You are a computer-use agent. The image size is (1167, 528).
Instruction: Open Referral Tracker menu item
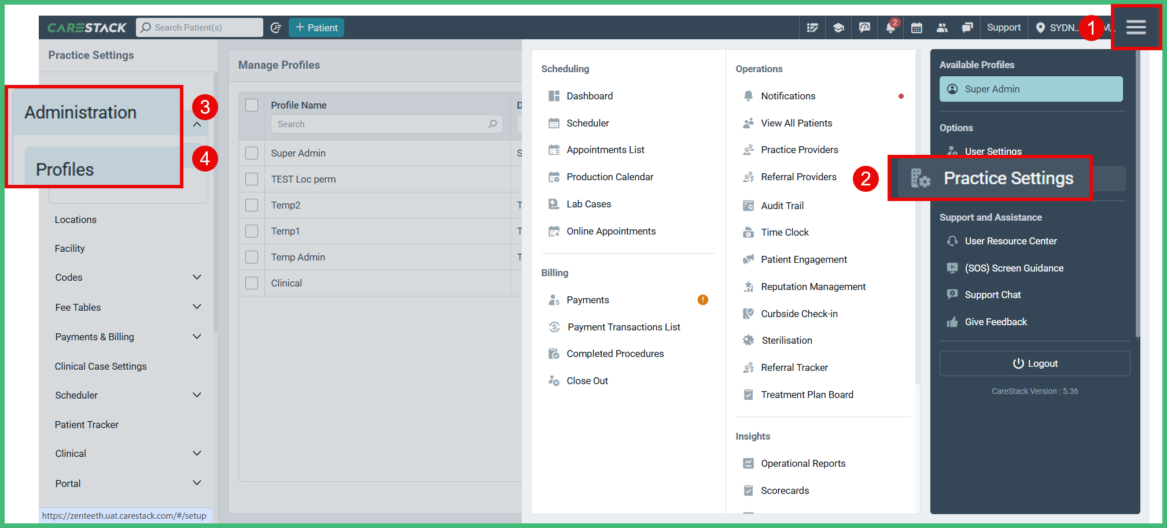[794, 367]
